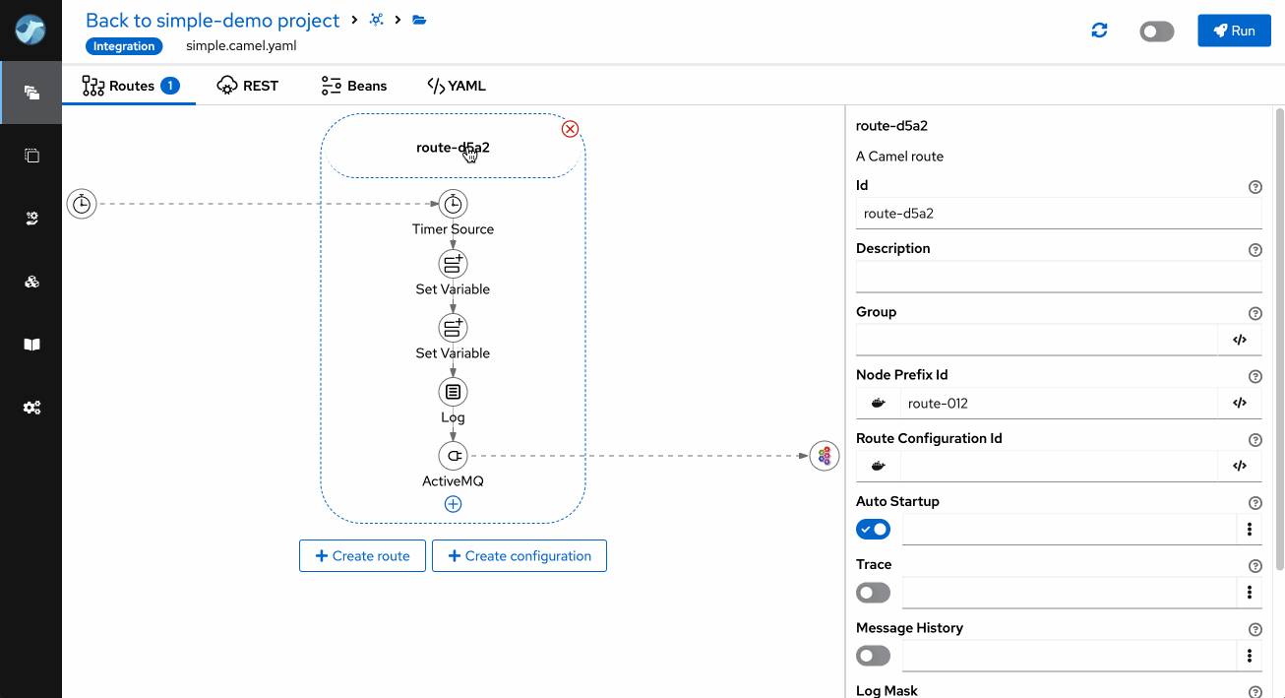The image size is (1285, 698).
Task: Turn on Message History toggle
Action: (x=873, y=656)
